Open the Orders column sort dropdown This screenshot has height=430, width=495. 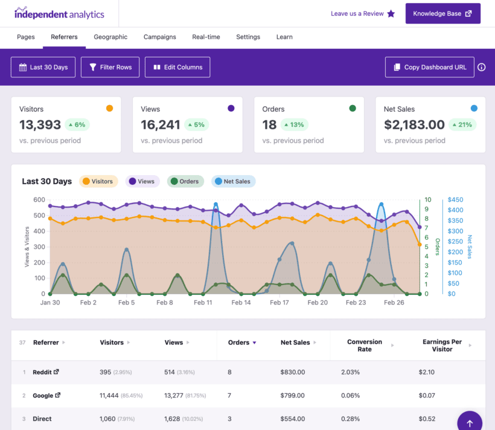pyautogui.click(x=254, y=342)
